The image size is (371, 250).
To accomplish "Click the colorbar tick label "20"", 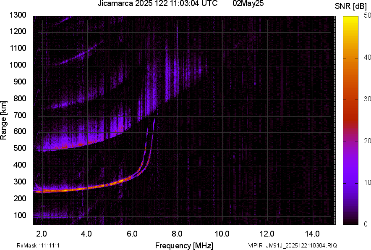I will tap(367, 141).
